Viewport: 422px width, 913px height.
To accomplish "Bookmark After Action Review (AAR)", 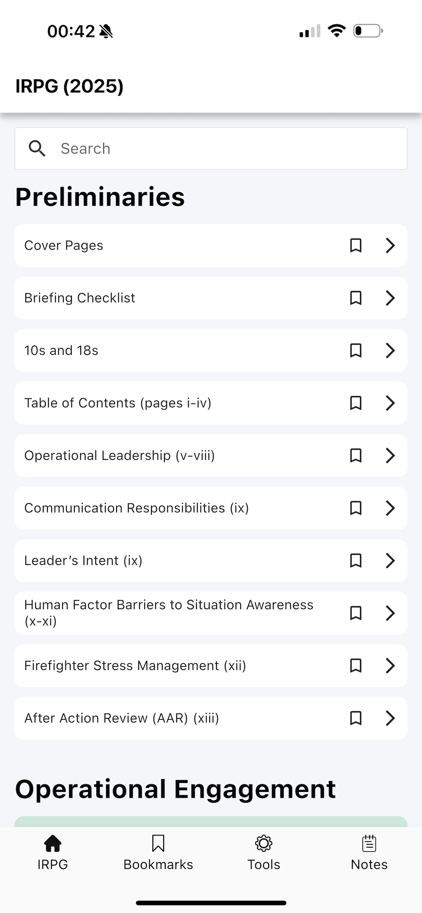I will pyautogui.click(x=356, y=718).
